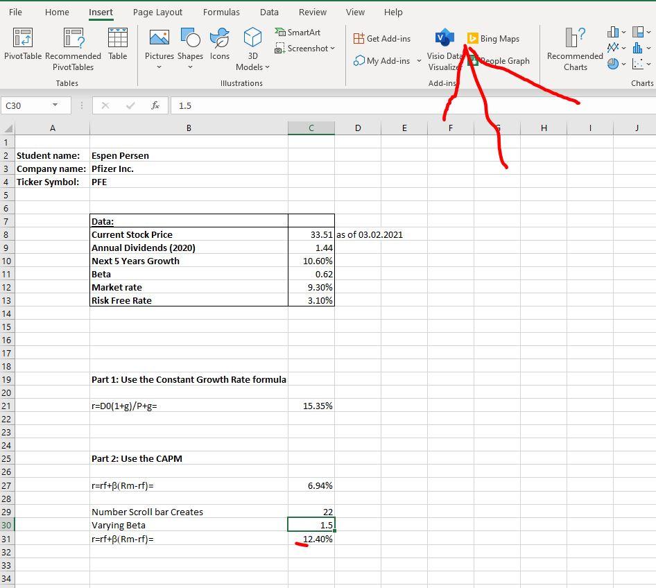This screenshot has width=656, height=588.
Task: Select the Recommended PivotTables tool
Action: click(73, 47)
